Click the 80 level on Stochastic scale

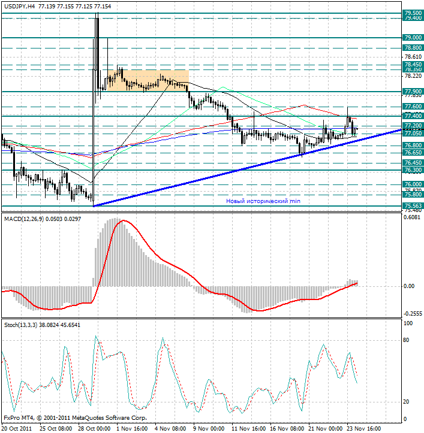(408, 340)
